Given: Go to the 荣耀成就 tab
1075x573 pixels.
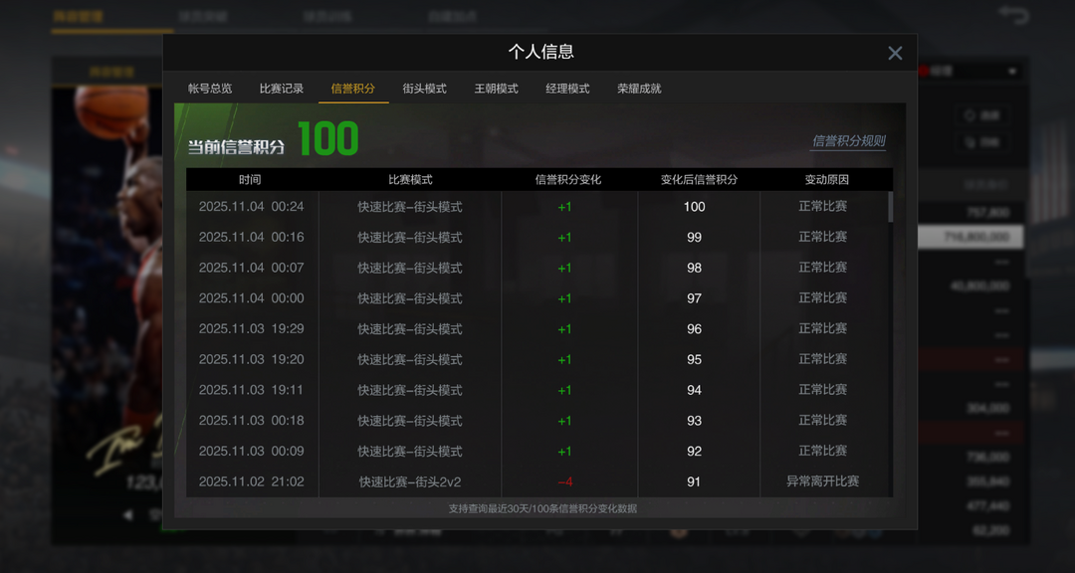Looking at the screenshot, I should point(639,89).
